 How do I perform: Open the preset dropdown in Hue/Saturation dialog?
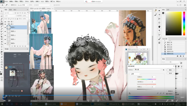[148, 70]
